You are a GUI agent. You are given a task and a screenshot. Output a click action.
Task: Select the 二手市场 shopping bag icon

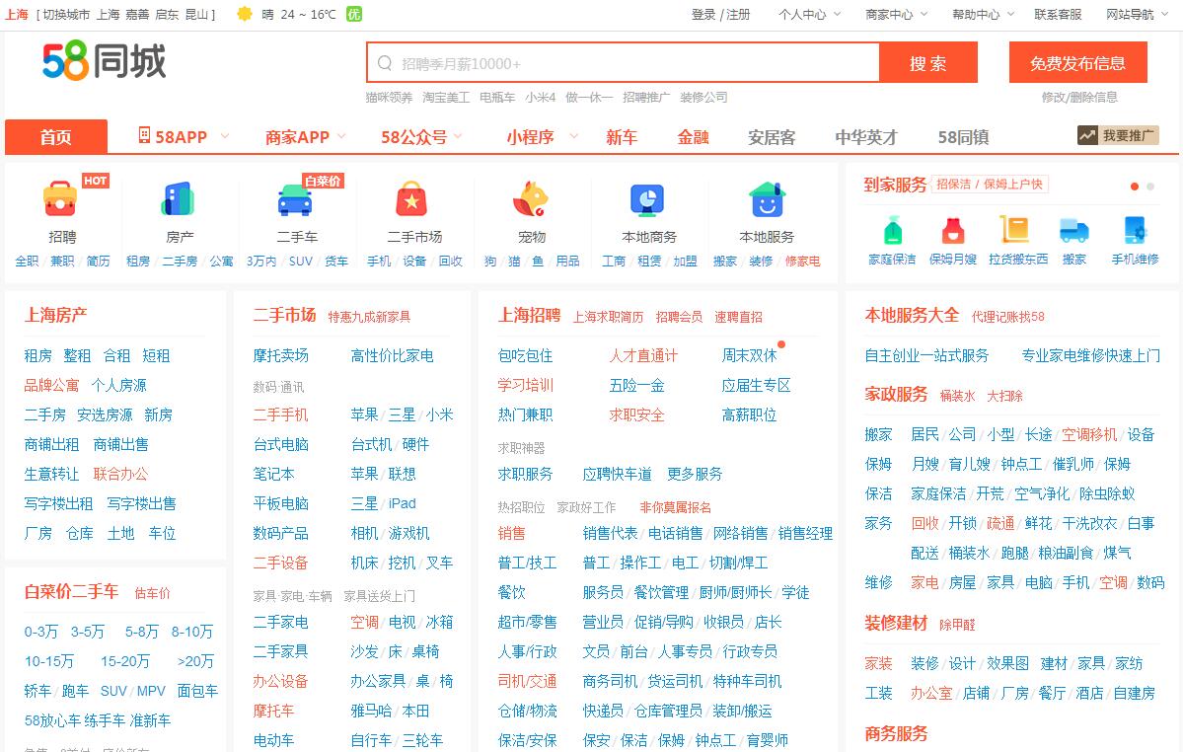[x=413, y=199]
